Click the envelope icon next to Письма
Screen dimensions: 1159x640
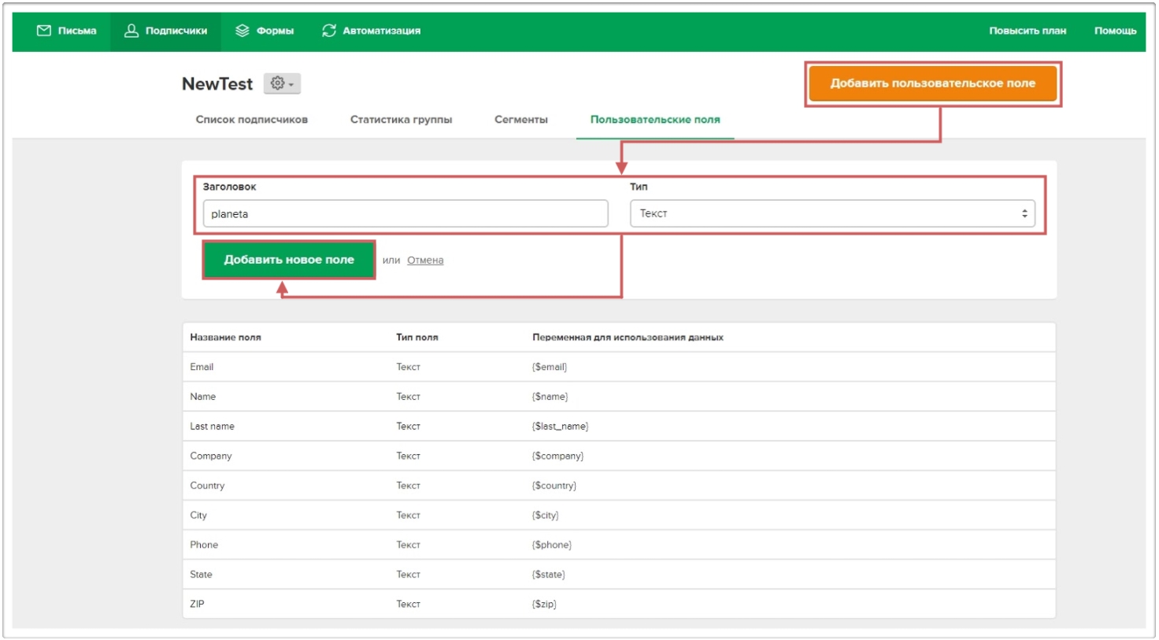pos(44,31)
